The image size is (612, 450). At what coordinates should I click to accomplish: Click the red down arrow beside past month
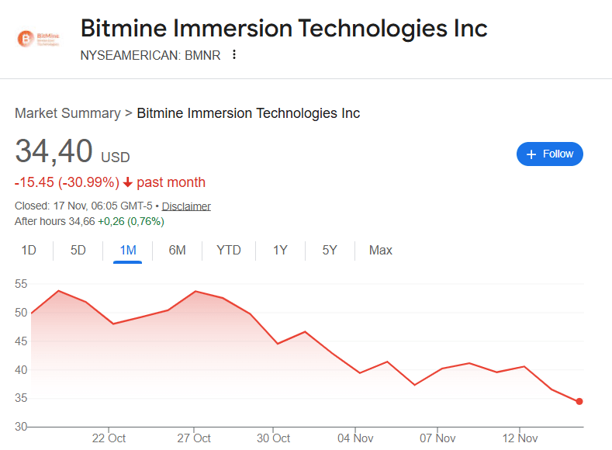click(x=128, y=183)
